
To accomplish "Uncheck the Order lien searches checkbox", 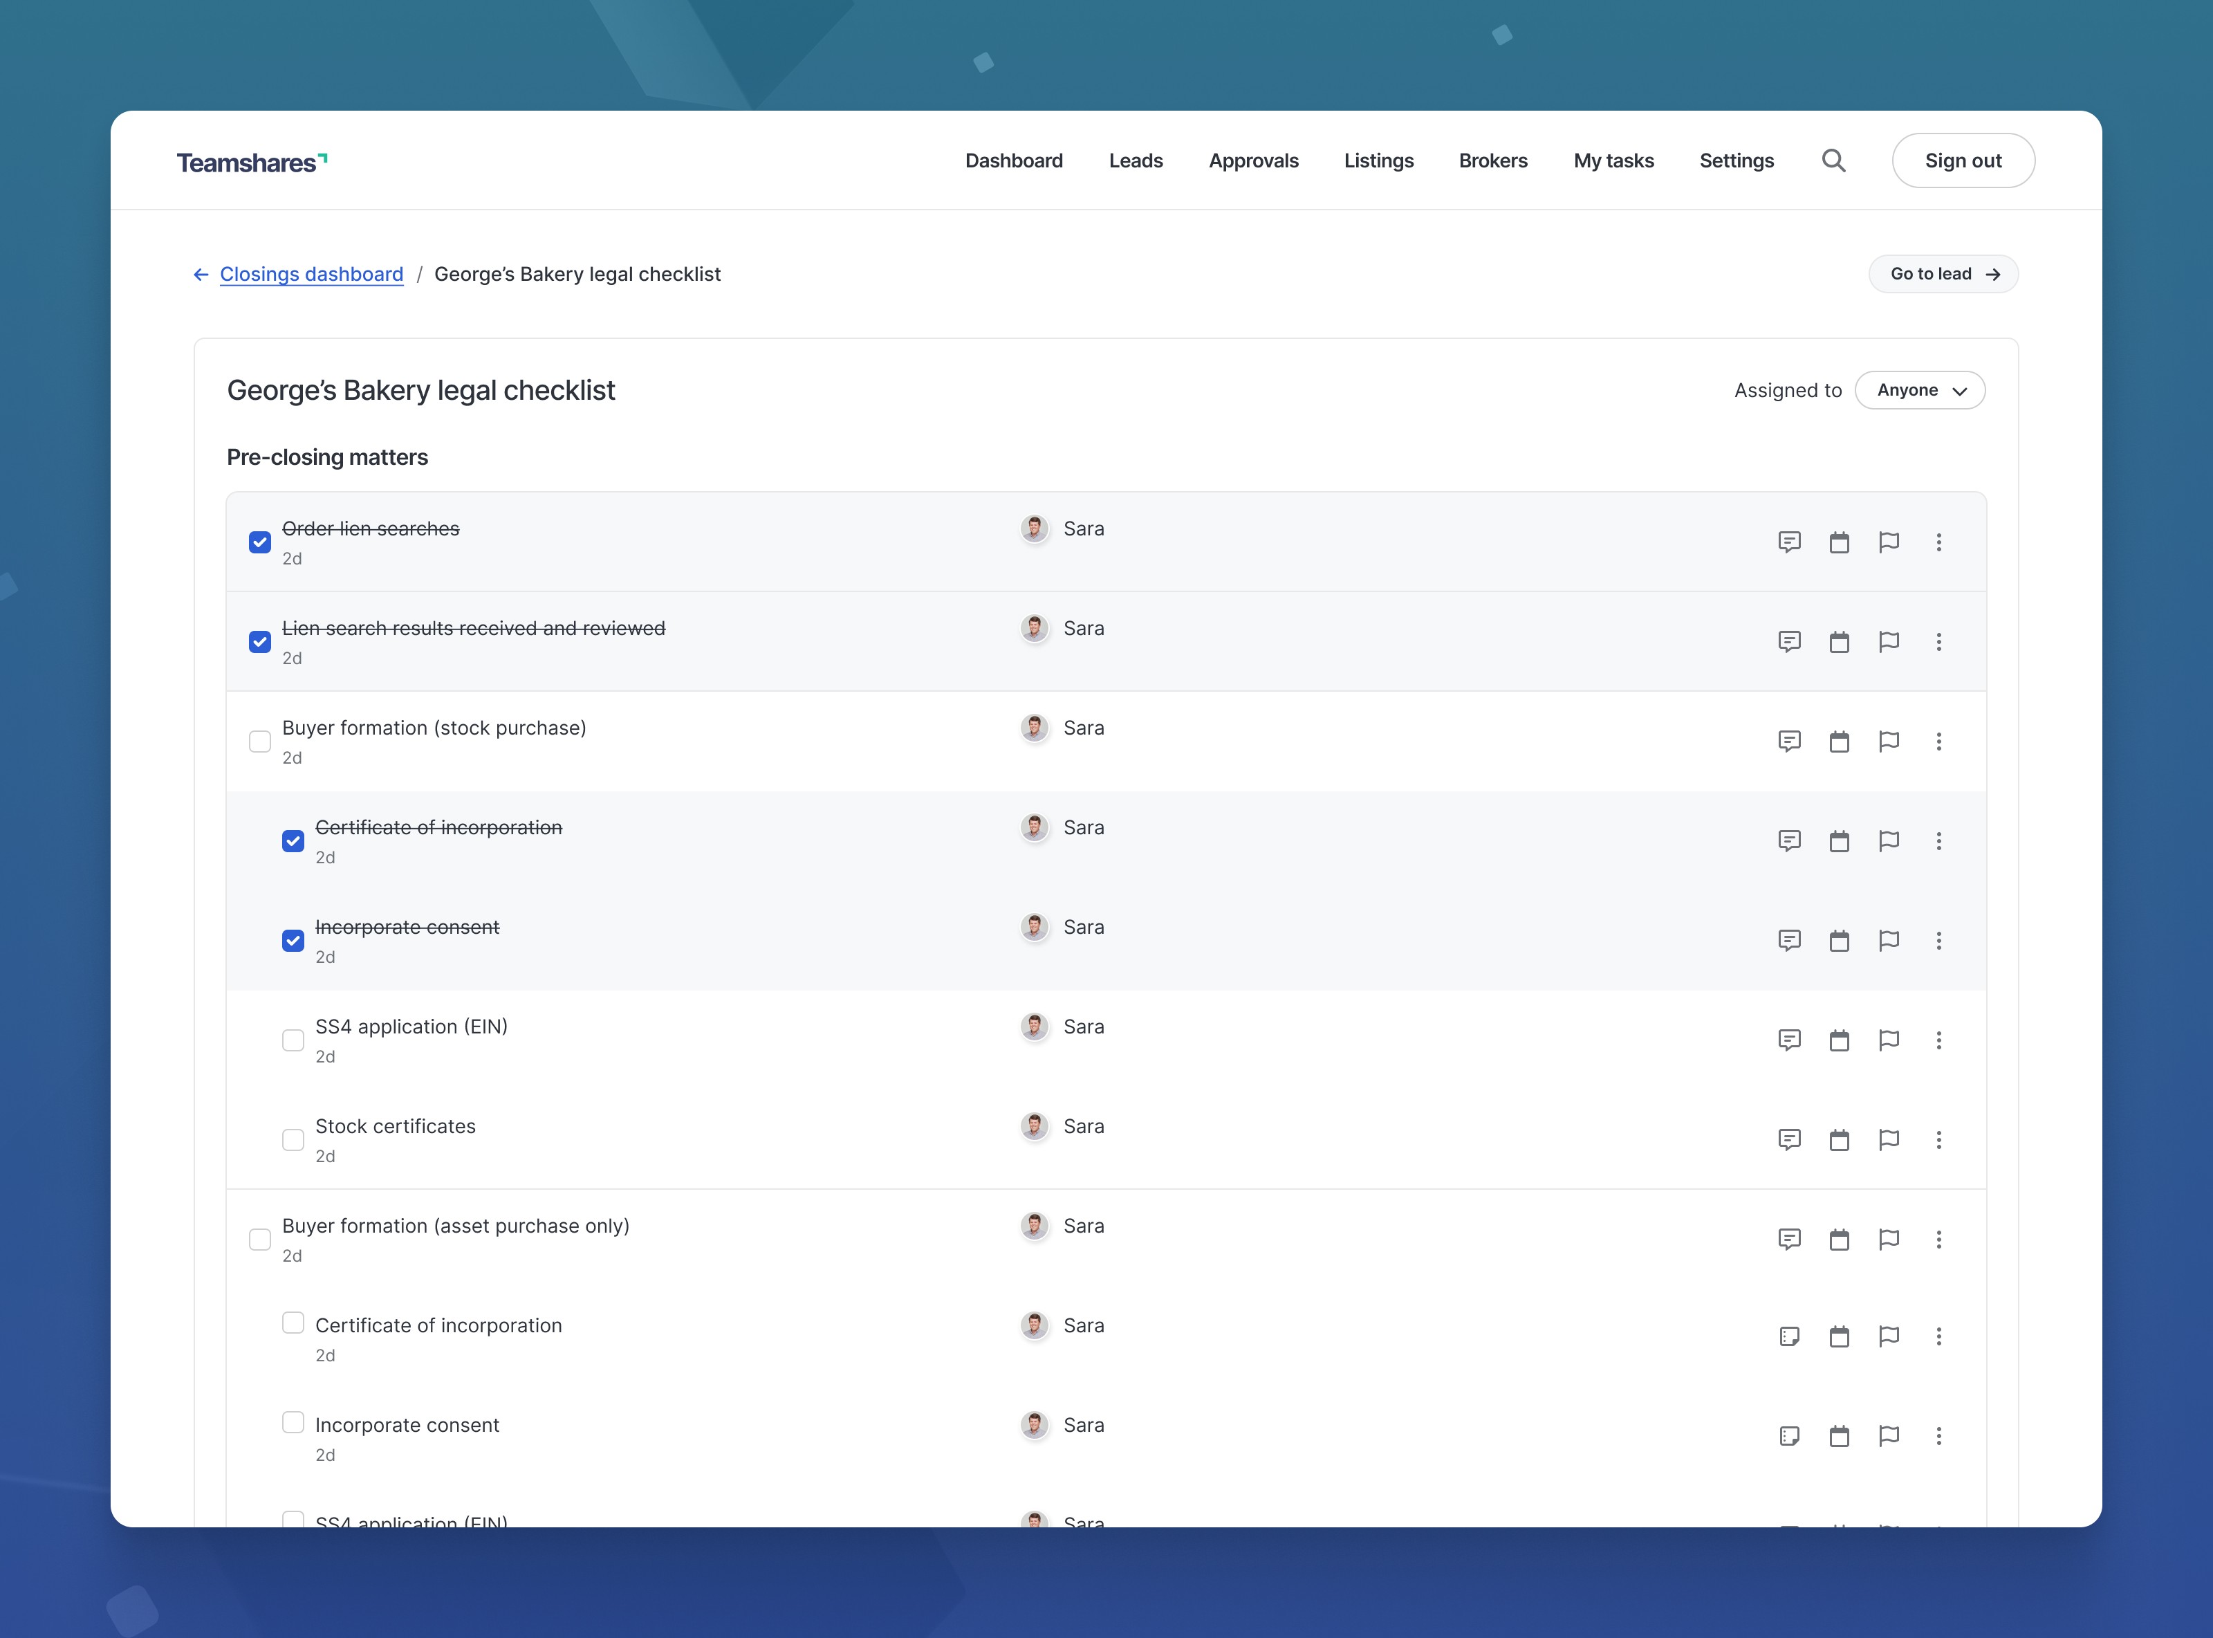I will click(259, 542).
